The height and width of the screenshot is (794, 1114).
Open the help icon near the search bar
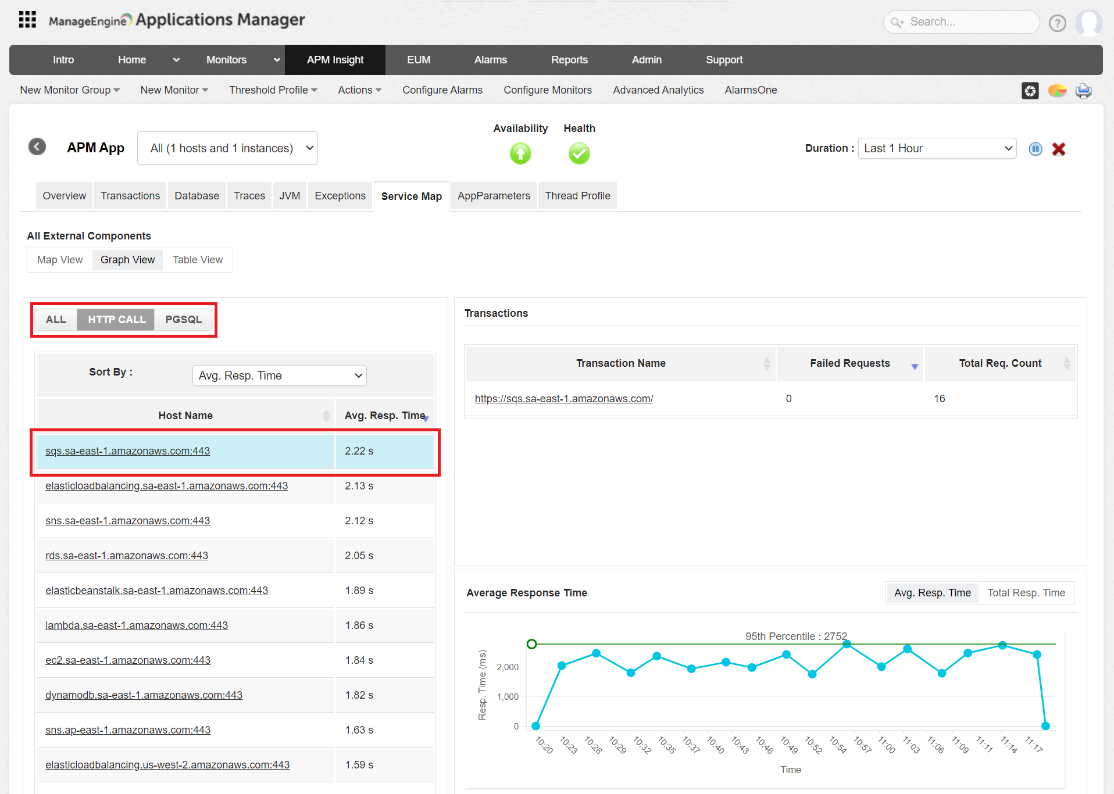click(1057, 23)
